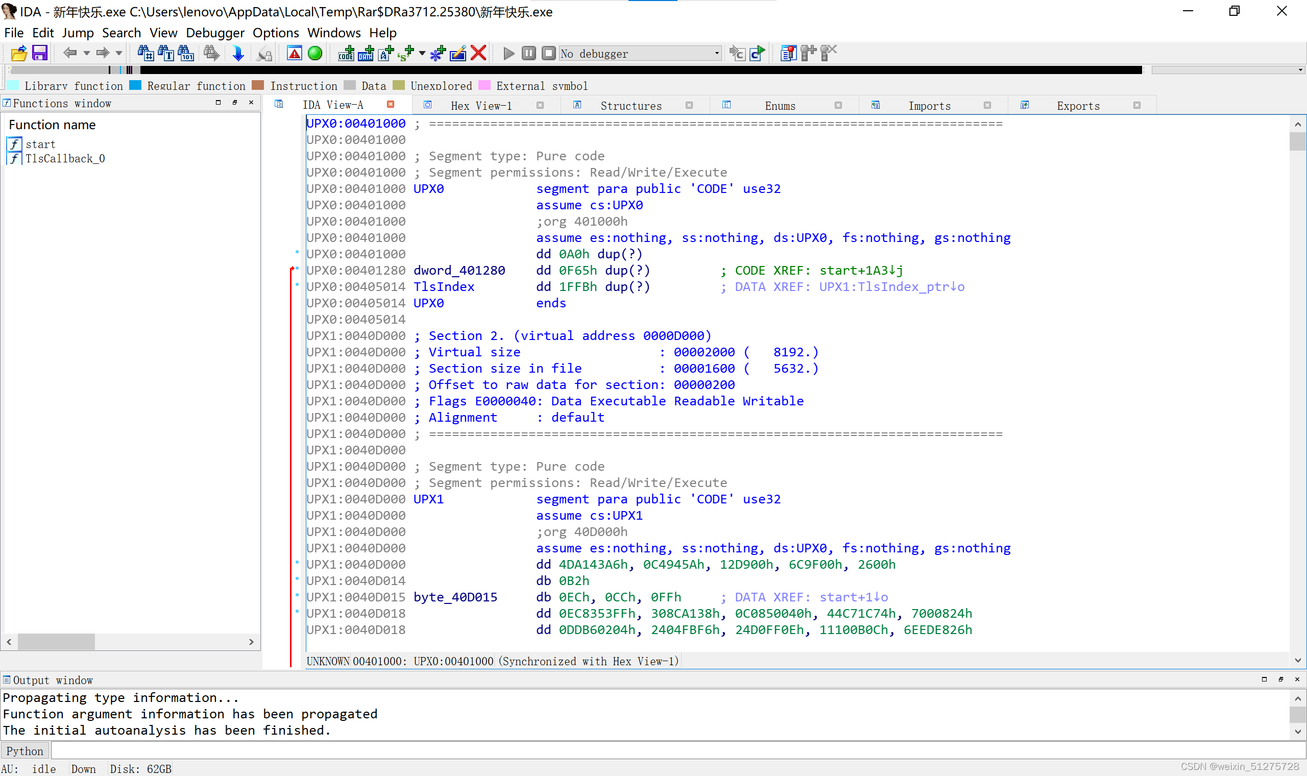
Task: Click the Functions window horizontal scrollbar thumb
Action: tap(57, 642)
